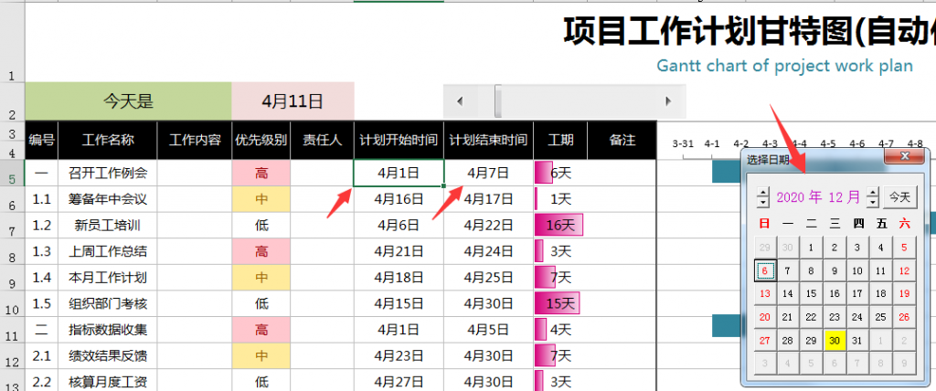
Task: Select day 31 in the calendar
Action: pyautogui.click(x=857, y=340)
